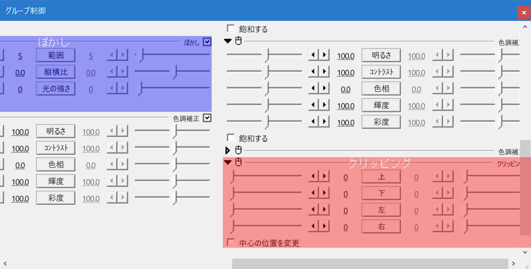Collapse the クリッピング section triangle
Viewport: 531px width, 269px height.
click(x=228, y=162)
